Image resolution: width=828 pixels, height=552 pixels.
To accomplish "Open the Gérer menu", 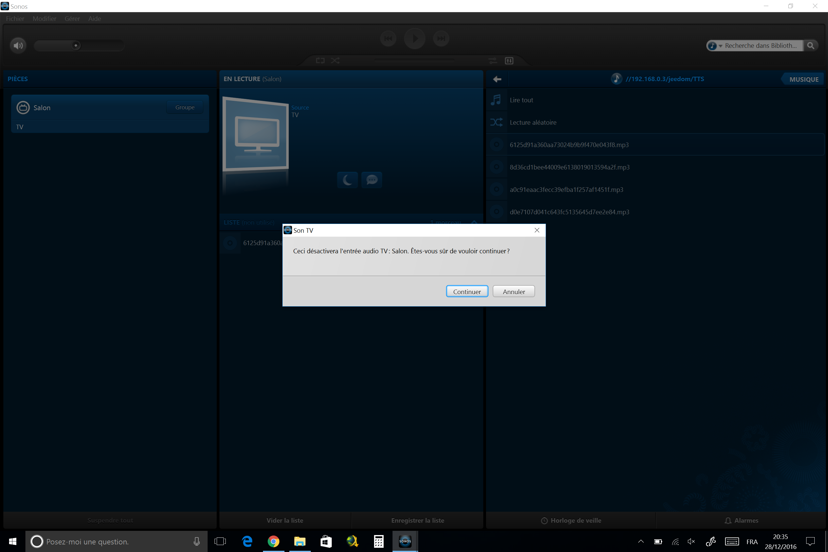I will point(72,19).
